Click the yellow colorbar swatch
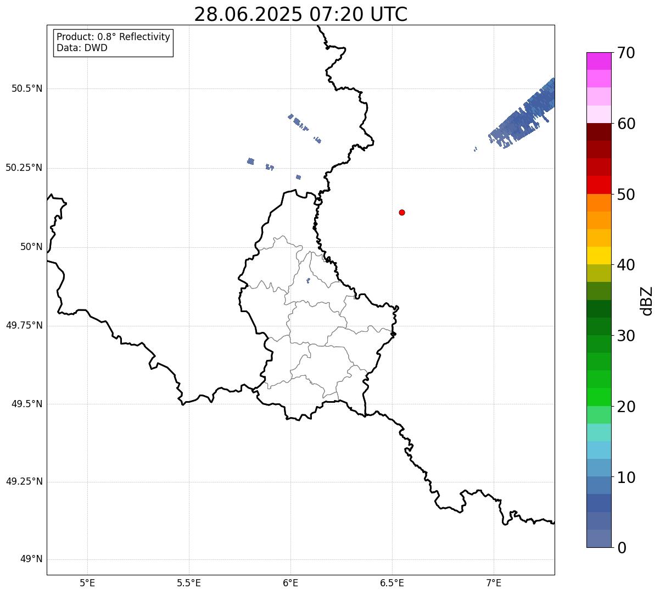Image resolution: width=660 pixels, height=594 pixels. point(599,256)
